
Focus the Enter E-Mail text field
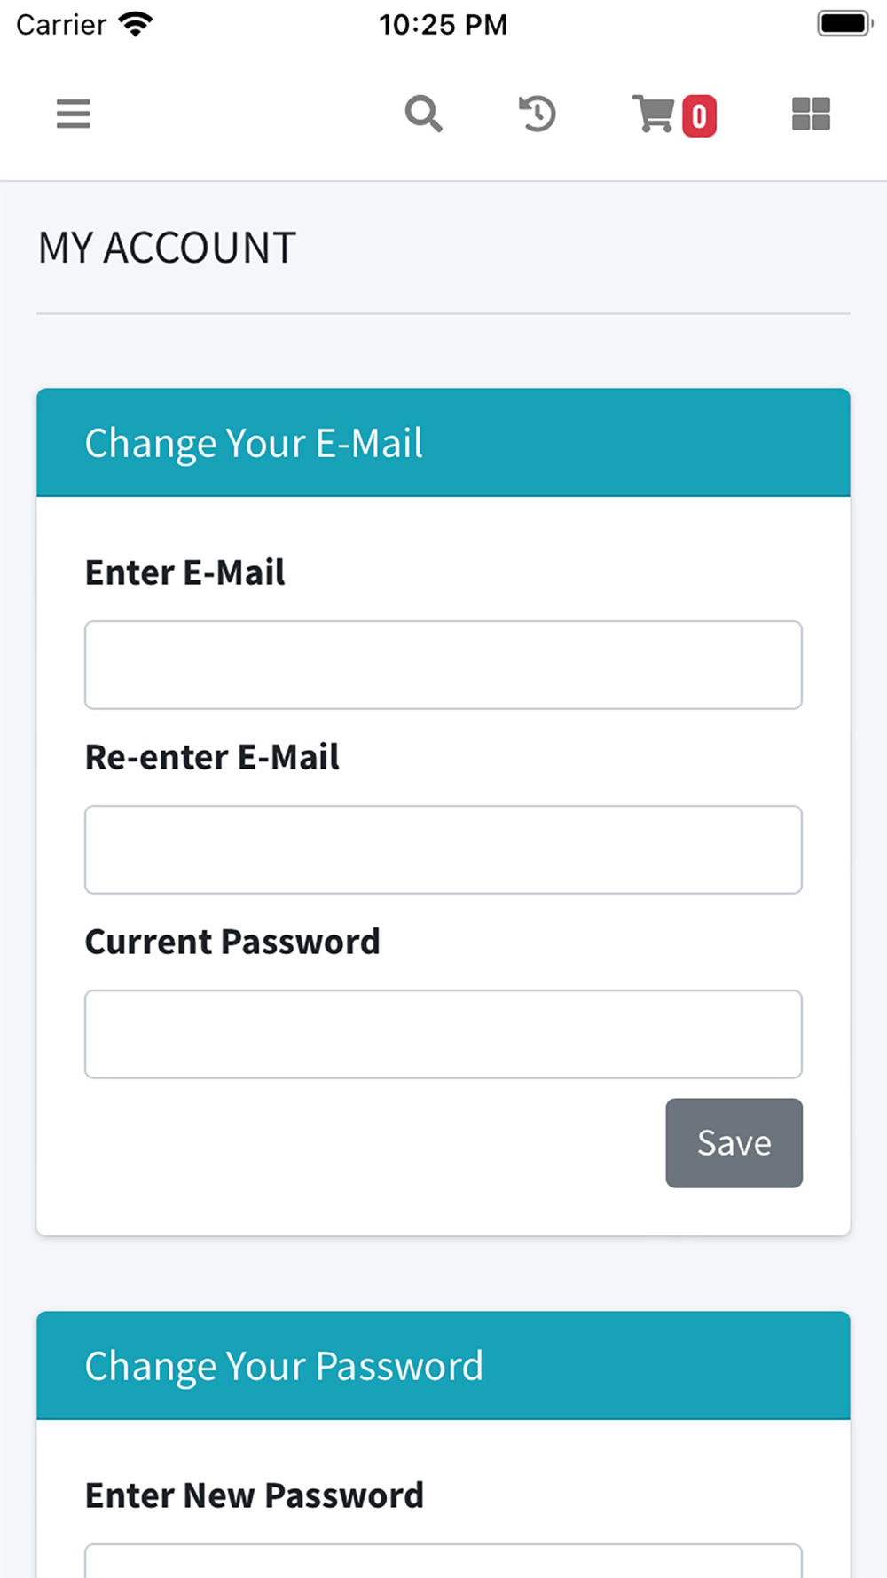click(443, 665)
